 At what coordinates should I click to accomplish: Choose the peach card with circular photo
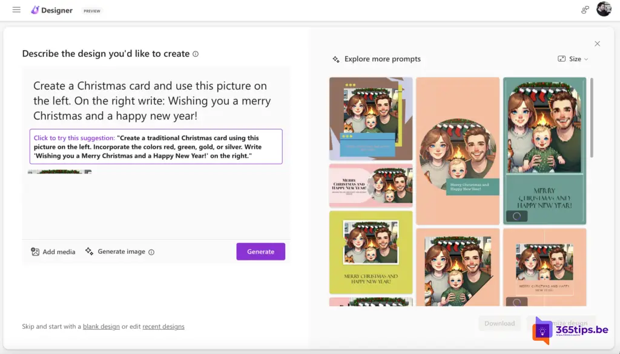(458, 150)
